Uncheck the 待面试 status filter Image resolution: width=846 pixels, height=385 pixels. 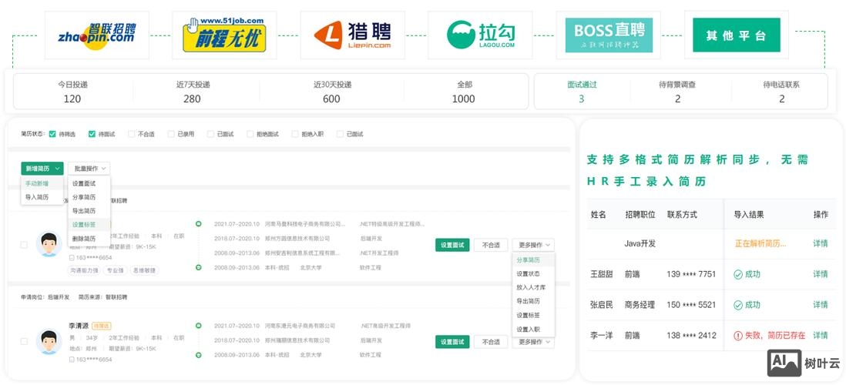92,134
